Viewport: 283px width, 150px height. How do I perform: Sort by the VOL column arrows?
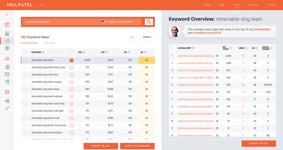point(95,52)
